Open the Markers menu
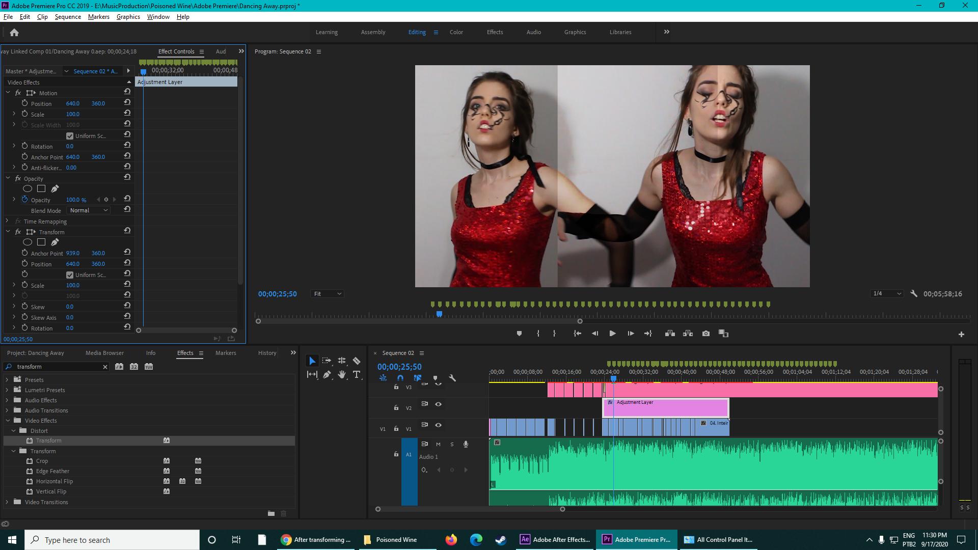This screenshot has height=550, width=978. pyautogui.click(x=98, y=17)
